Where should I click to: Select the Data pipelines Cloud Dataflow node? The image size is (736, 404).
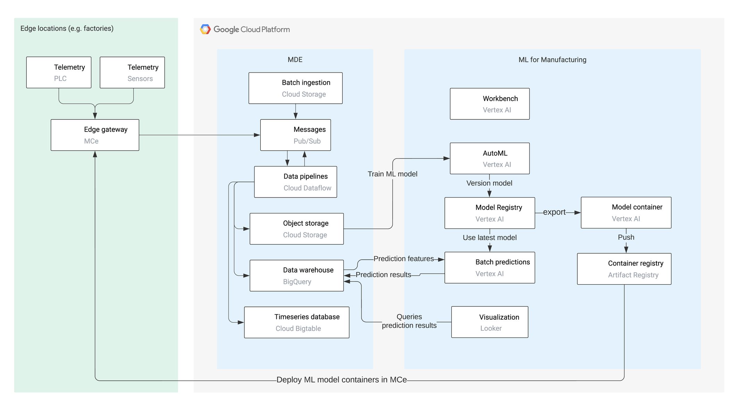tap(295, 182)
